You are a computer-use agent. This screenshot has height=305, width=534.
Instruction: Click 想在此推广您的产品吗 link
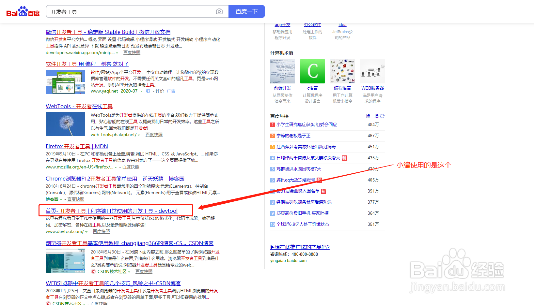(300, 247)
